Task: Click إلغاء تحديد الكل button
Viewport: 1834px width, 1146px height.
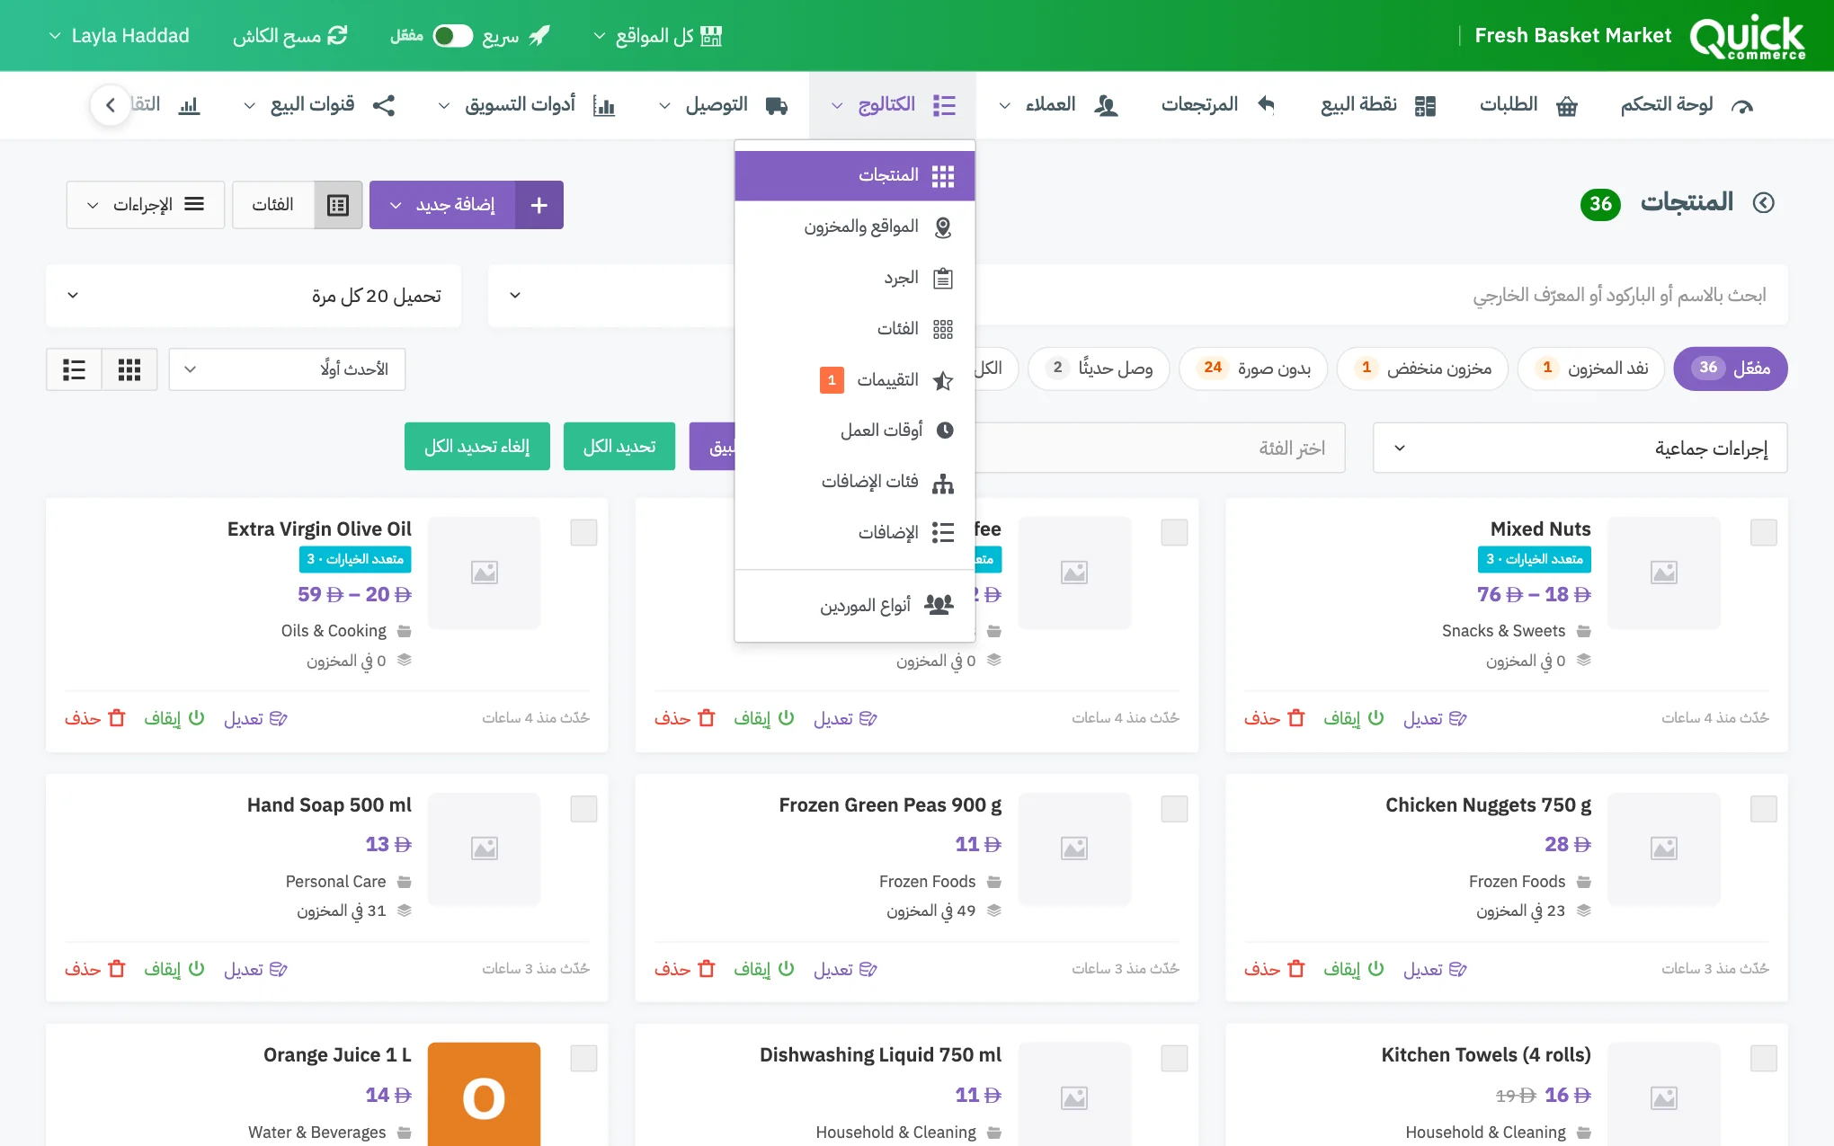Action: coord(477,447)
